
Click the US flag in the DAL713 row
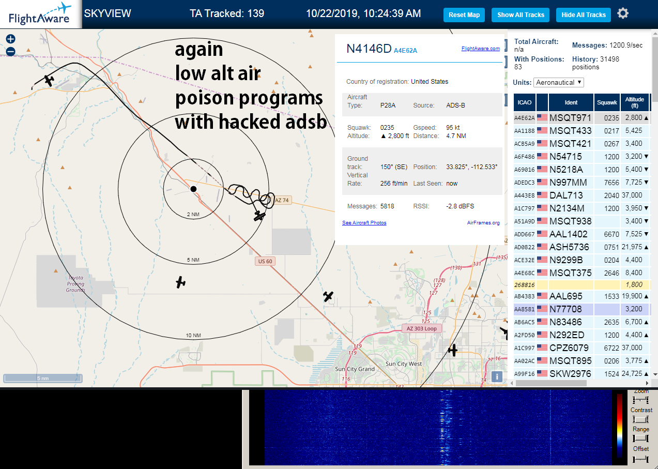coord(542,195)
